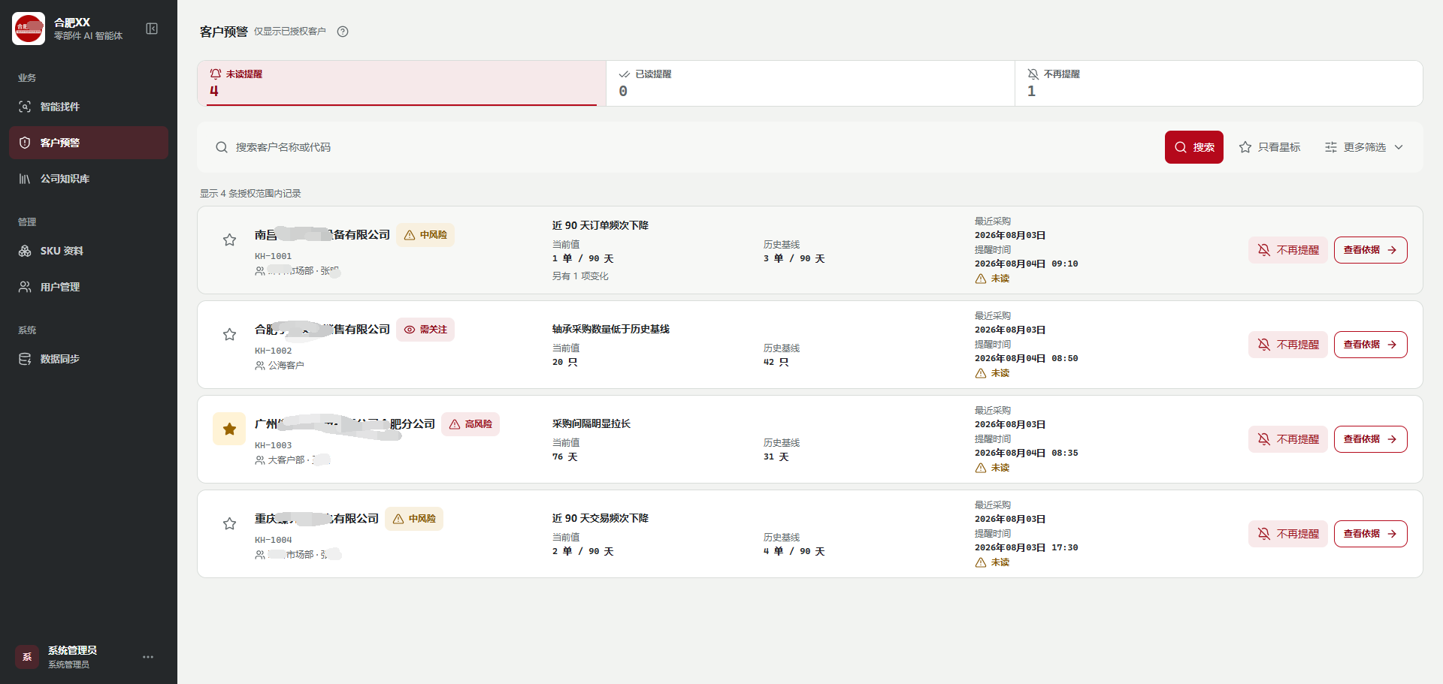This screenshot has width=1443, height=684.
Task: Open the user menu ellipsis icon
Action: pyautogui.click(x=148, y=657)
